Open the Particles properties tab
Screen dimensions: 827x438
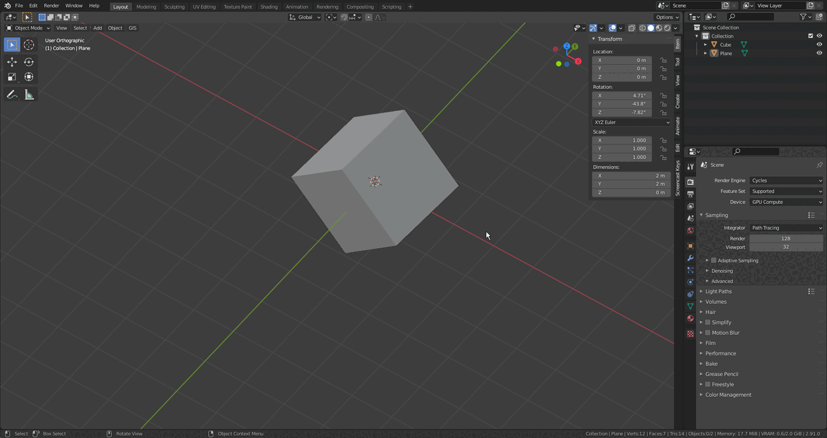(x=690, y=270)
